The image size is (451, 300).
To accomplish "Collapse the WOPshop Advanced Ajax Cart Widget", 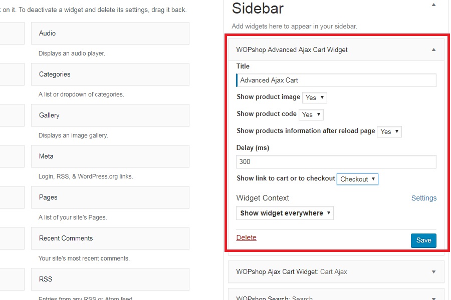I will tap(433, 49).
